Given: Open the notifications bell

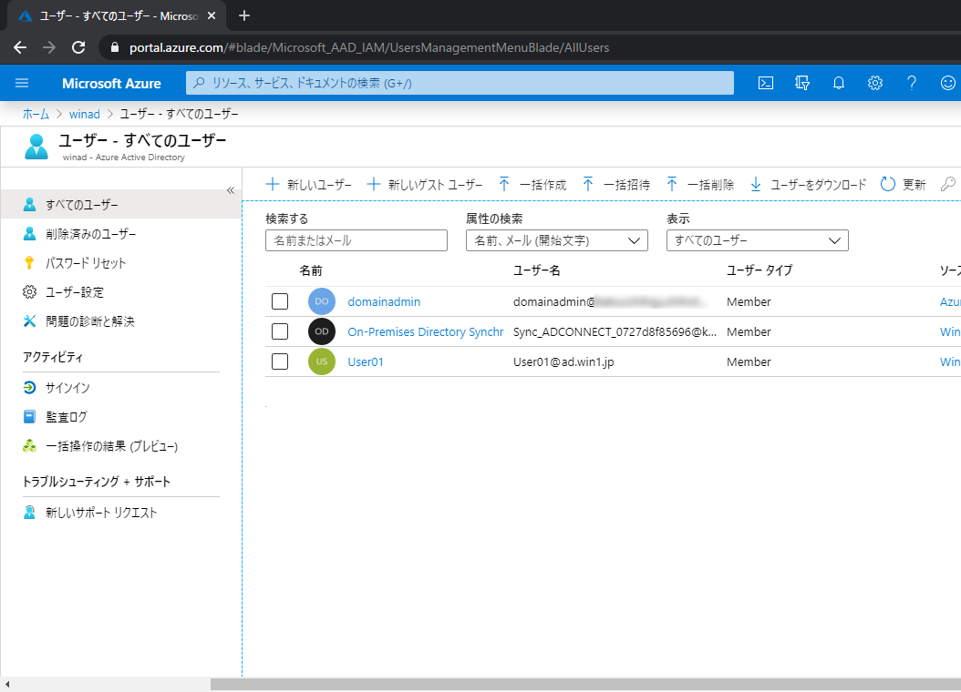Looking at the screenshot, I should (x=839, y=83).
